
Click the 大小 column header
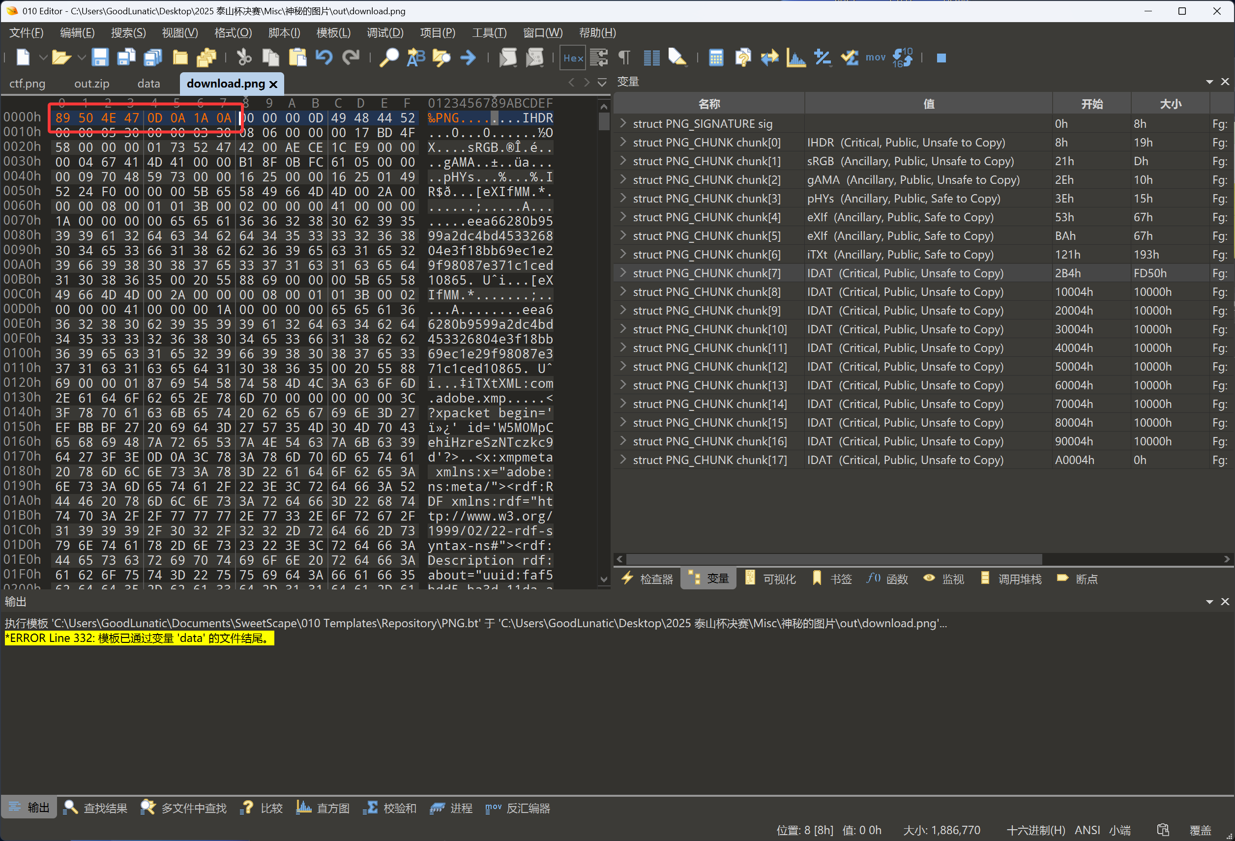pyautogui.click(x=1170, y=104)
